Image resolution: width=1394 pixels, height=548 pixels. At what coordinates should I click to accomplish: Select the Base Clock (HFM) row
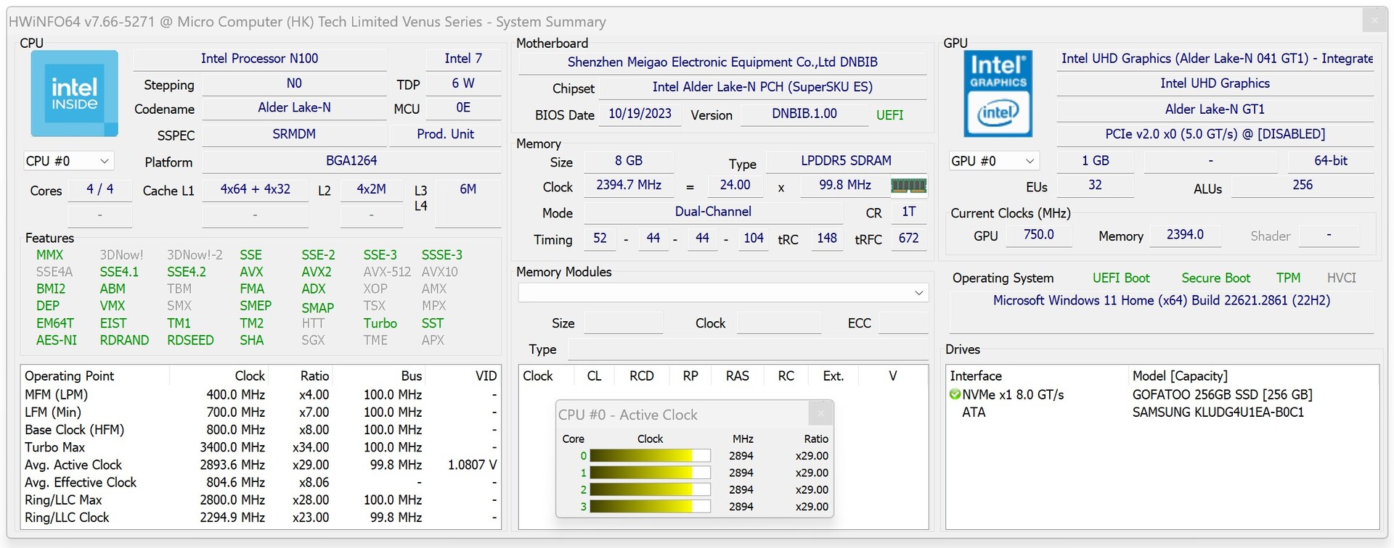[x=261, y=430]
